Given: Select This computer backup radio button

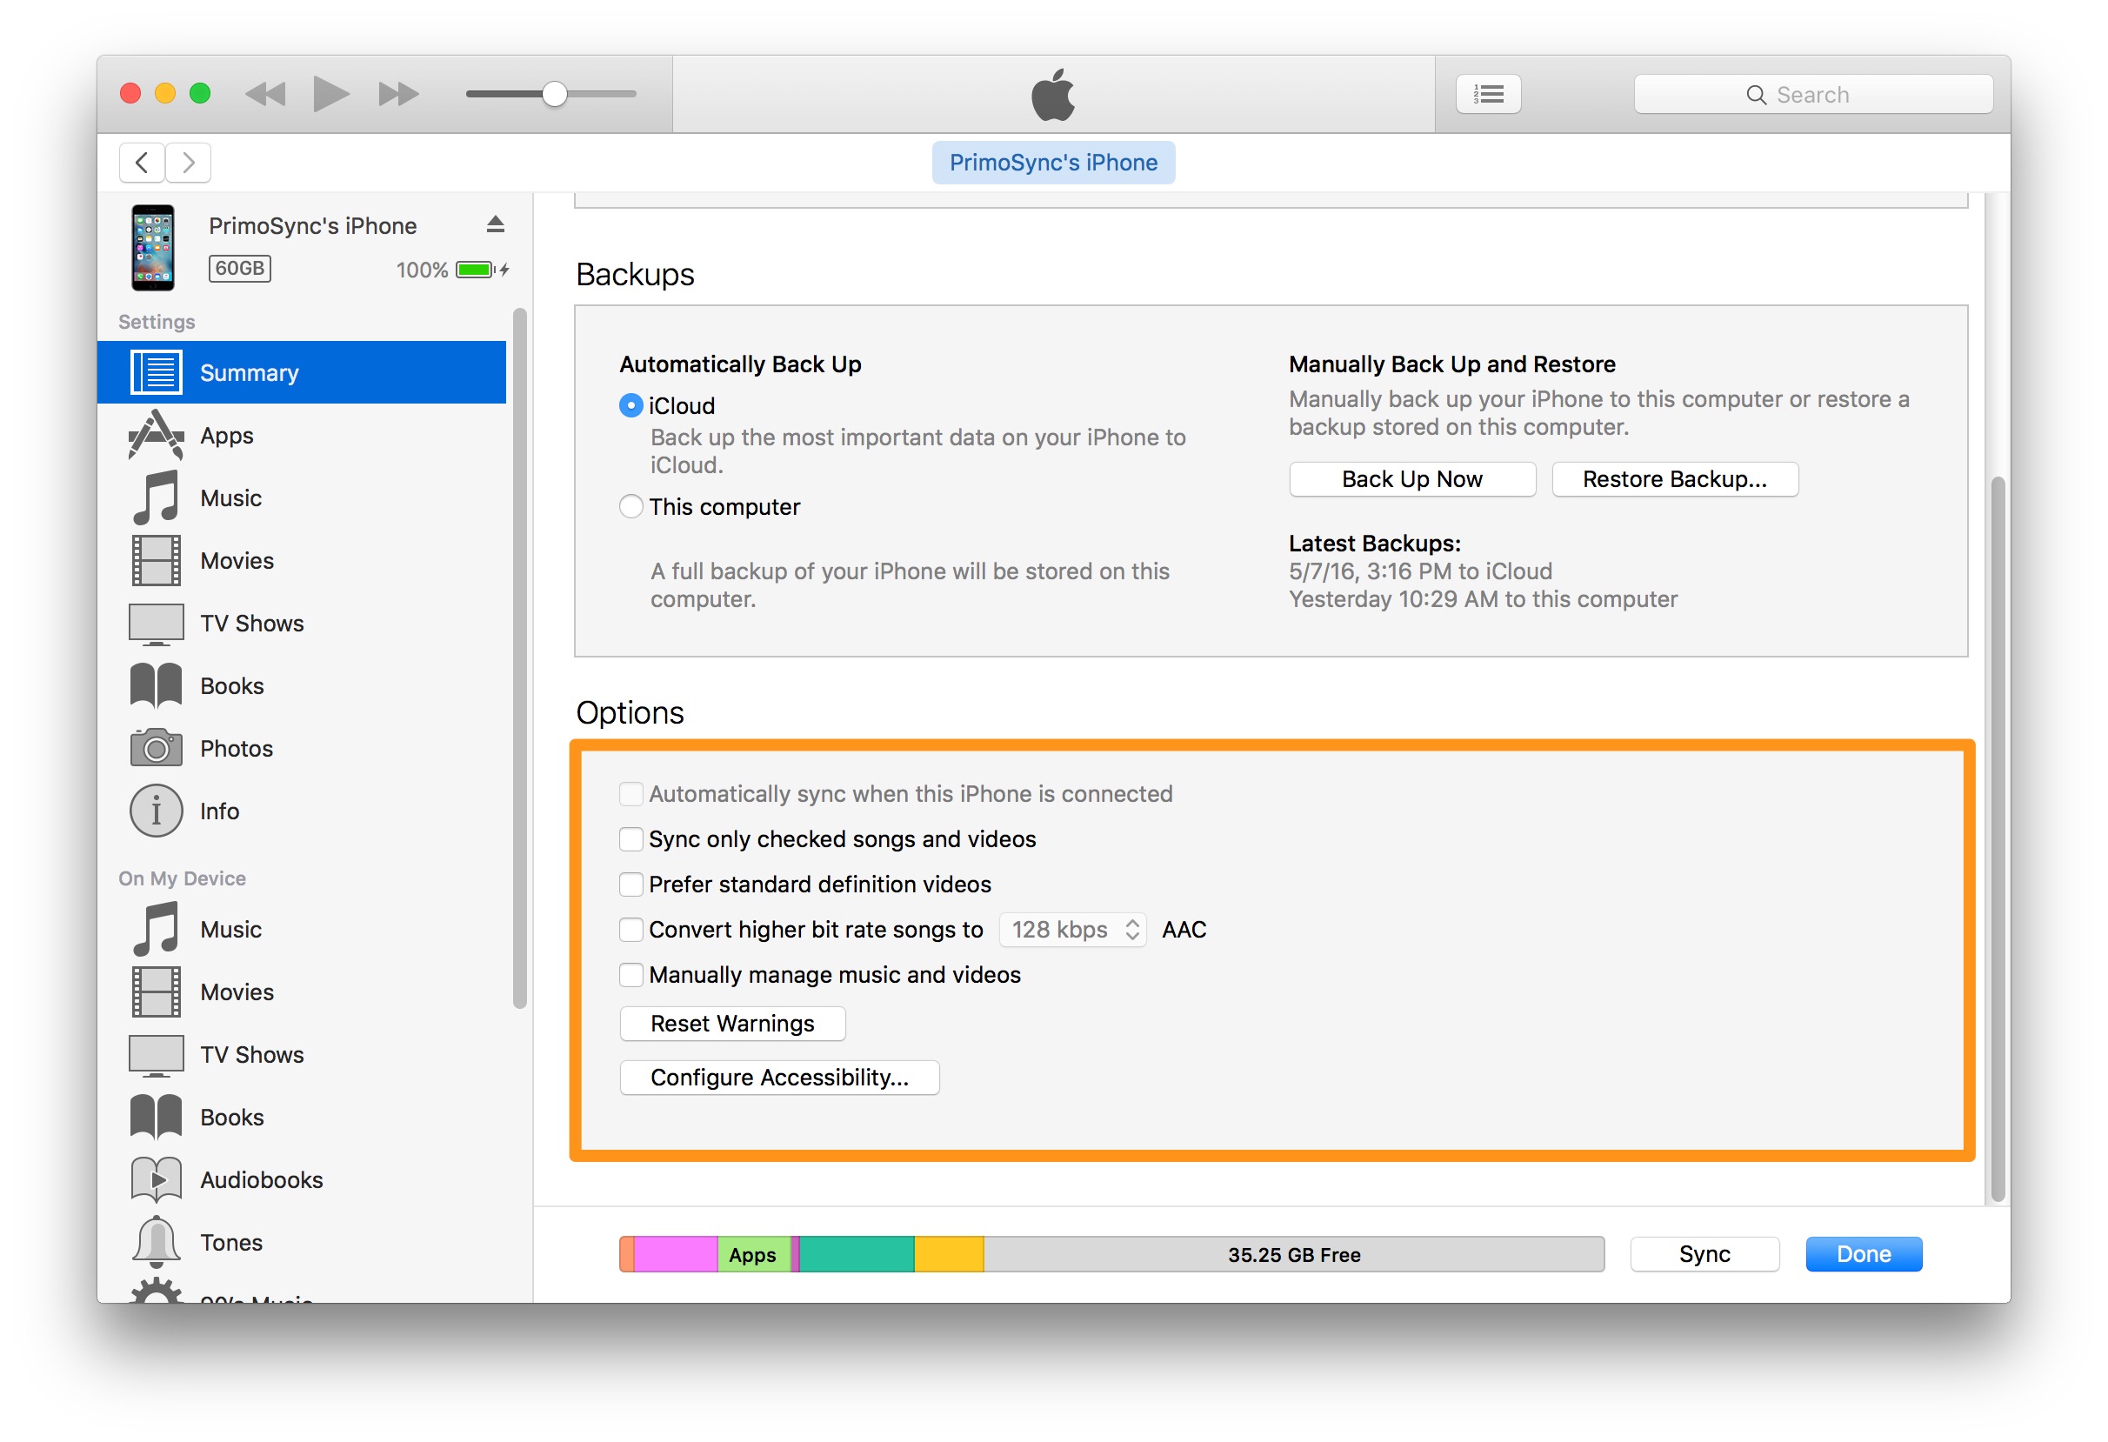Looking at the screenshot, I should coord(631,506).
